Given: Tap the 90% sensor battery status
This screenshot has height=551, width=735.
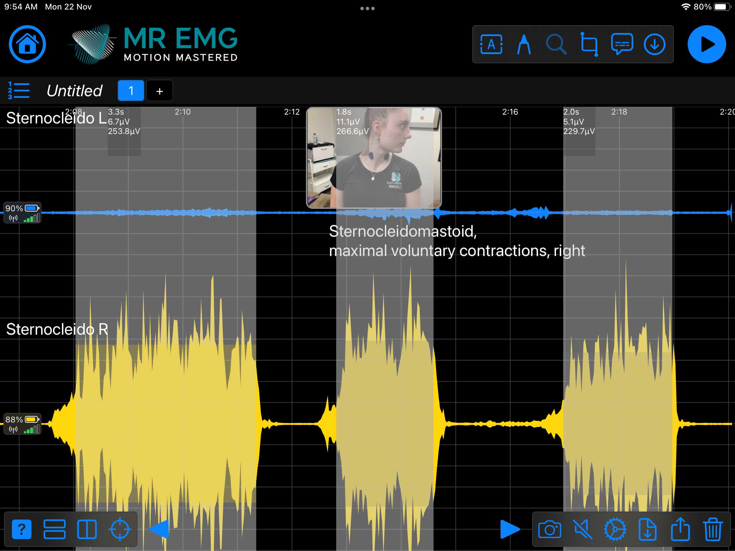Looking at the screenshot, I should (x=22, y=213).
